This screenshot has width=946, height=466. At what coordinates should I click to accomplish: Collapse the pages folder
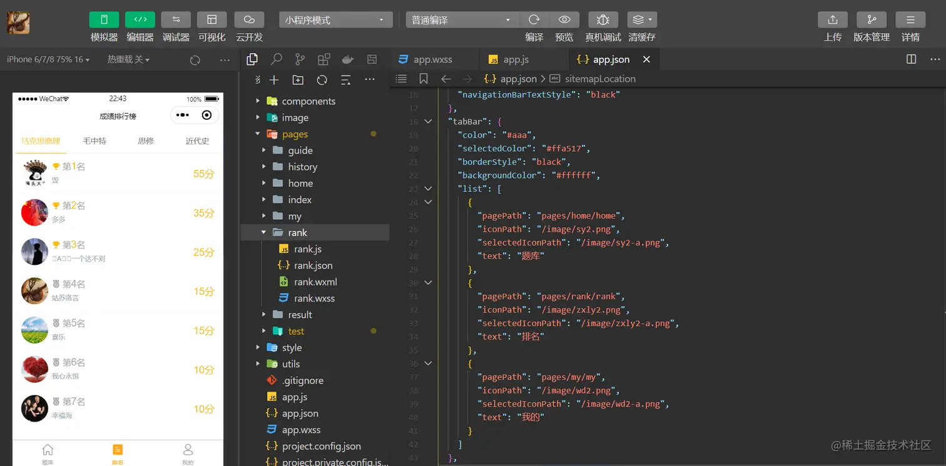point(315,134)
